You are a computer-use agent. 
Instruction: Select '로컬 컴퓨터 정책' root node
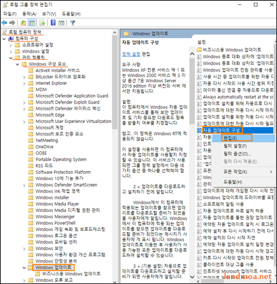click(25, 32)
